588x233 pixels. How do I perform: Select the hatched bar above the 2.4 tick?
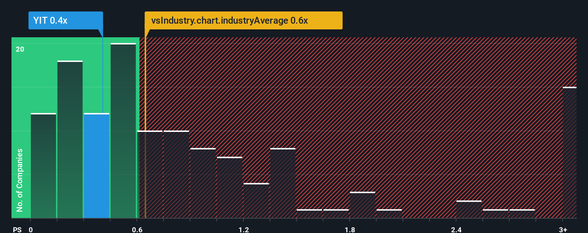pos(469,209)
